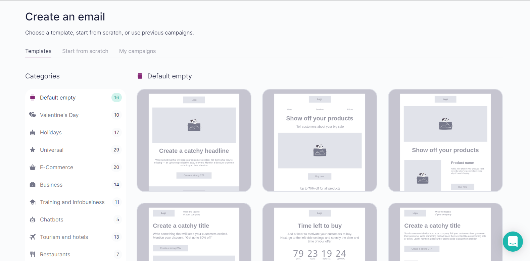Open the Training and infobusiness category
This screenshot has height=261, width=530.
[x=72, y=202]
